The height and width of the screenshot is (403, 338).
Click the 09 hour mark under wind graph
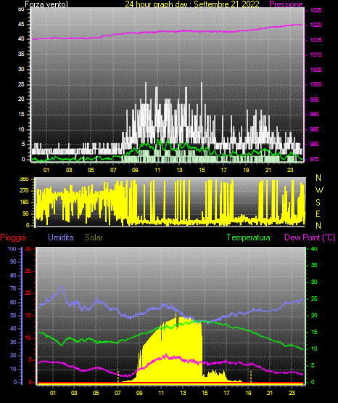point(135,170)
